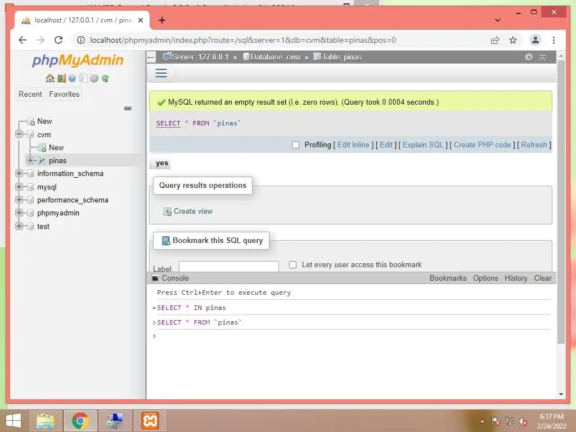Select New under cvm database
The width and height of the screenshot is (576, 432).
[x=56, y=148]
